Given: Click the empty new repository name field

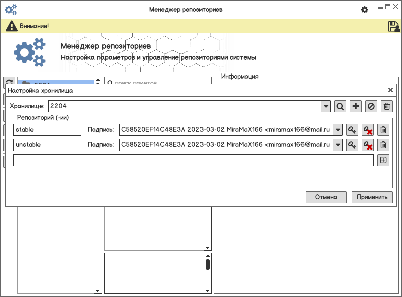Looking at the screenshot, I should click(193, 160).
